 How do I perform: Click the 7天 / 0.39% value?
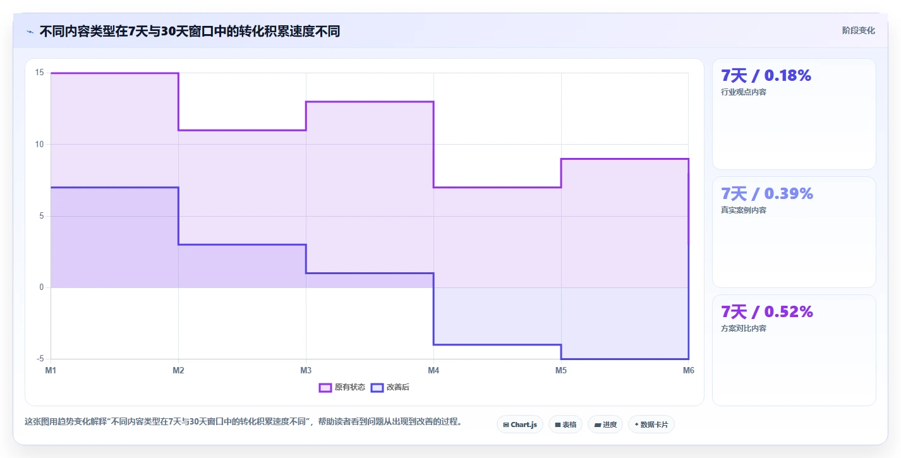[x=767, y=194]
